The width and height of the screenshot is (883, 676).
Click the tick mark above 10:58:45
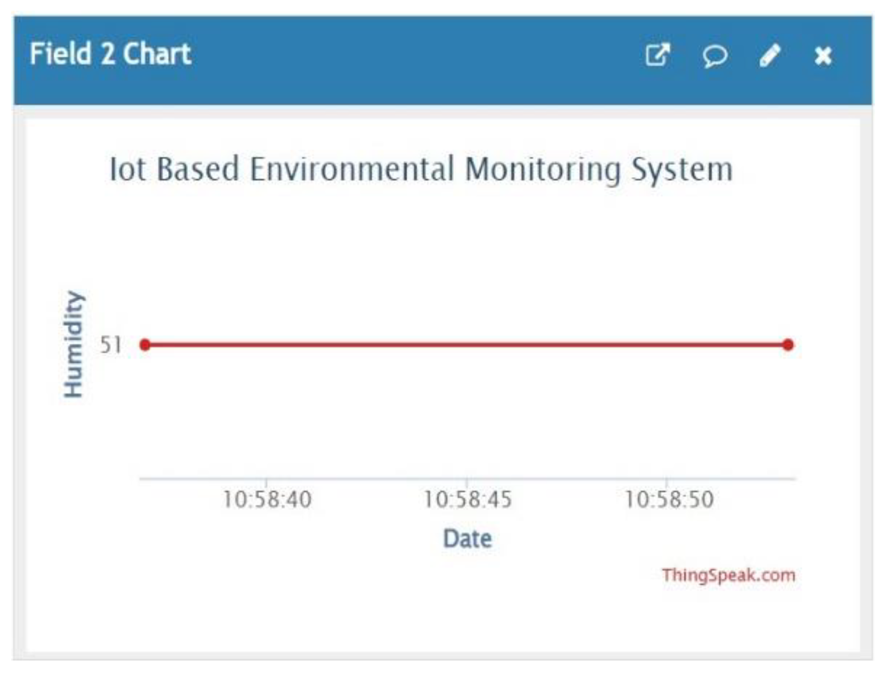click(467, 482)
